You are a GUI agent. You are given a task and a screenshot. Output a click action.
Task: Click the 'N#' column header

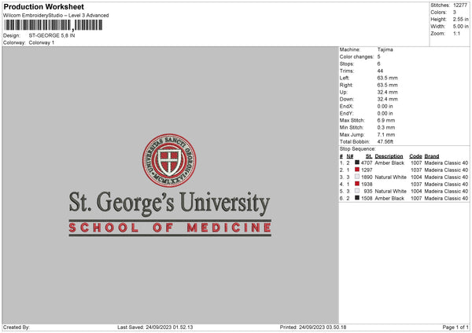click(x=350, y=156)
